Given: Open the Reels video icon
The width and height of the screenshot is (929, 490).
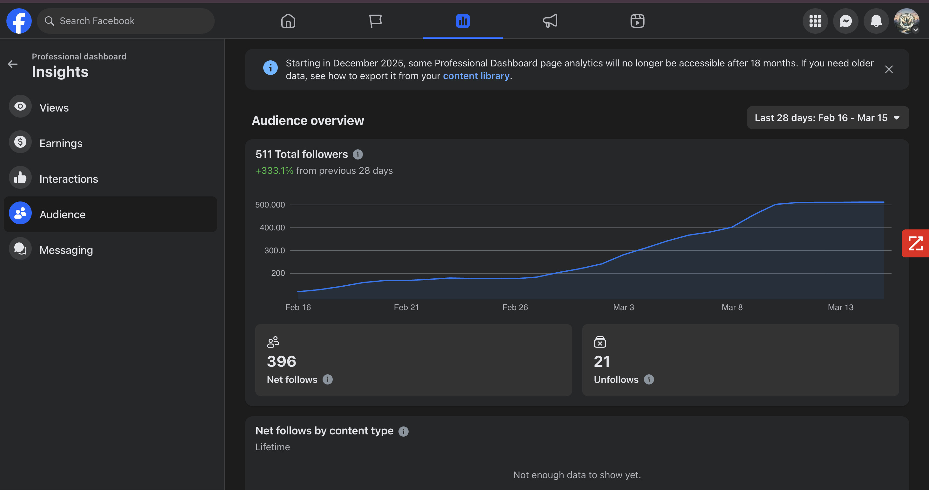Looking at the screenshot, I should click(637, 21).
